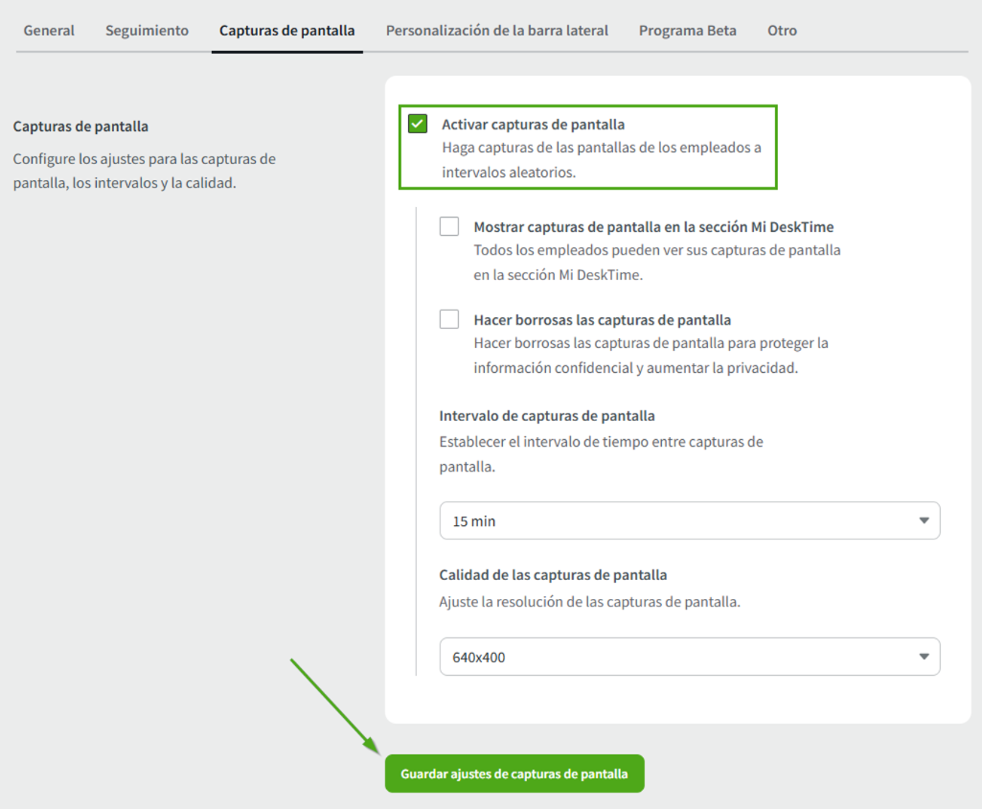Switch to the Programa Beta tab

pos(687,30)
